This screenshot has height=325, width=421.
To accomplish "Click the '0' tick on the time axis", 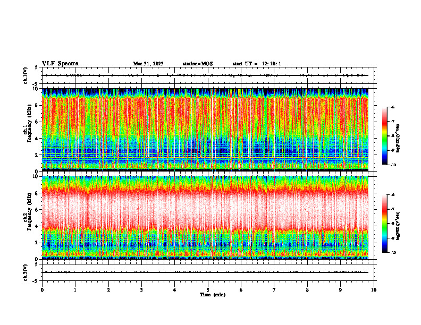I will tap(42, 290).
